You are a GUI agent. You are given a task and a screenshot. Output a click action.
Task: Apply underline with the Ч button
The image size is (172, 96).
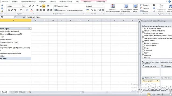15,10
